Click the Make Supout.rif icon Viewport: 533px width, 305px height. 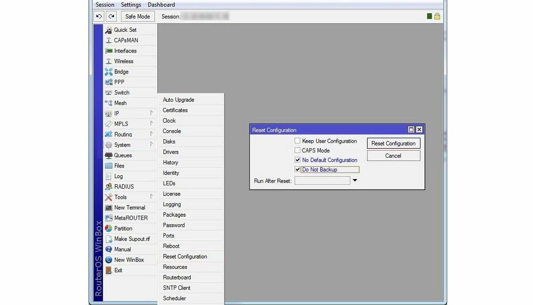(x=109, y=239)
